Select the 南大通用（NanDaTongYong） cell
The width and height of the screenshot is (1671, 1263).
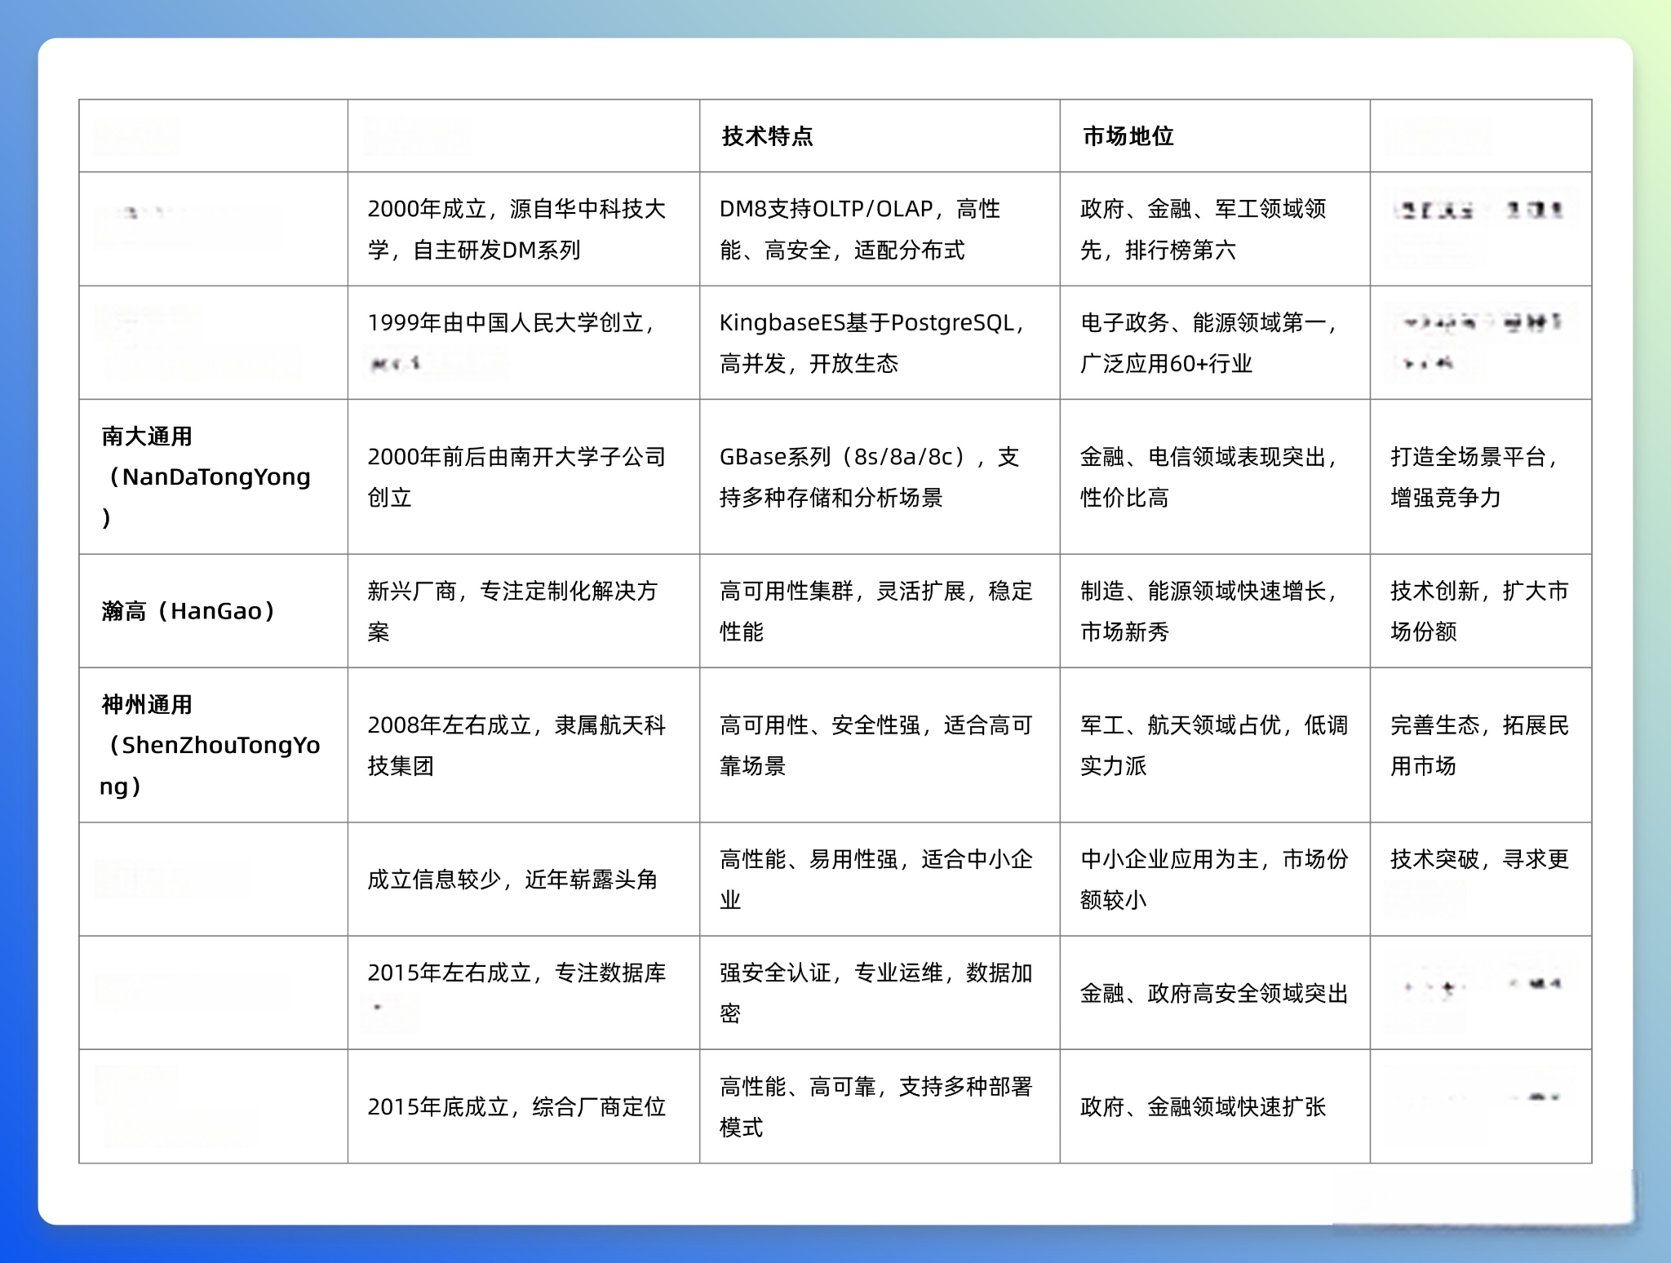coord(214,476)
